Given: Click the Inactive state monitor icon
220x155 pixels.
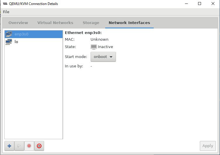Looking at the screenshot, I should pos(93,47).
